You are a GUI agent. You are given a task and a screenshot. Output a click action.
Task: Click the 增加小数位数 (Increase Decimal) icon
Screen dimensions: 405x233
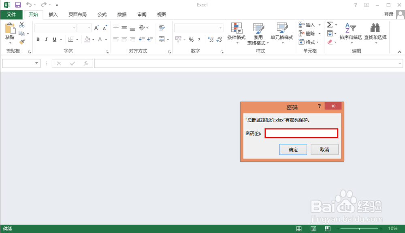click(211, 39)
